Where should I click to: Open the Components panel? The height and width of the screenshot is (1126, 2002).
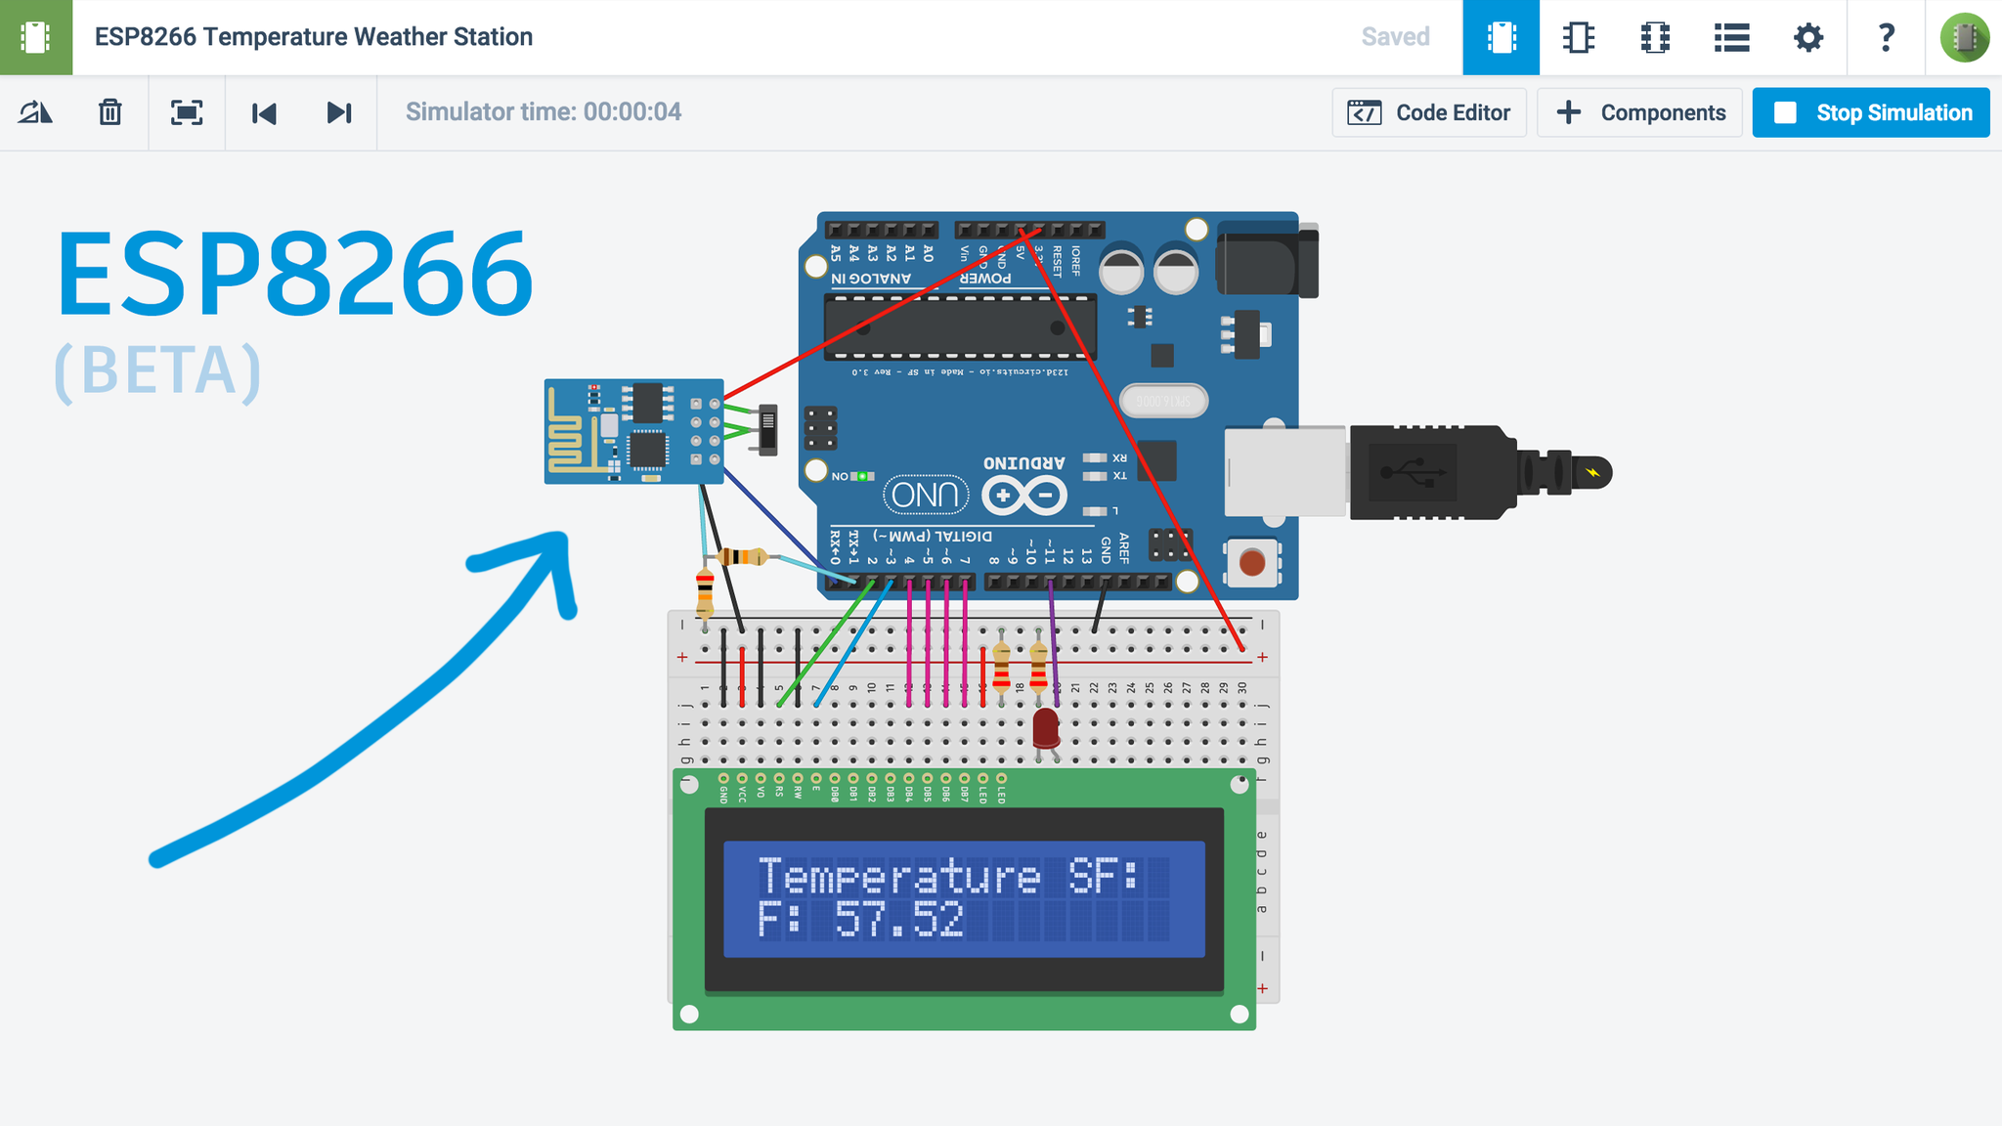[1639, 112]
